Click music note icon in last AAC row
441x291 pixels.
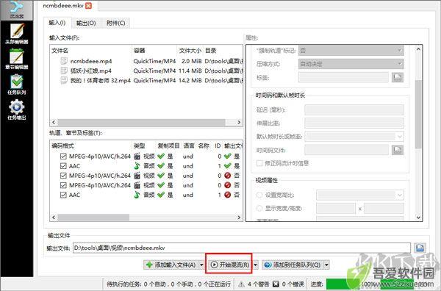pos(137,195)
